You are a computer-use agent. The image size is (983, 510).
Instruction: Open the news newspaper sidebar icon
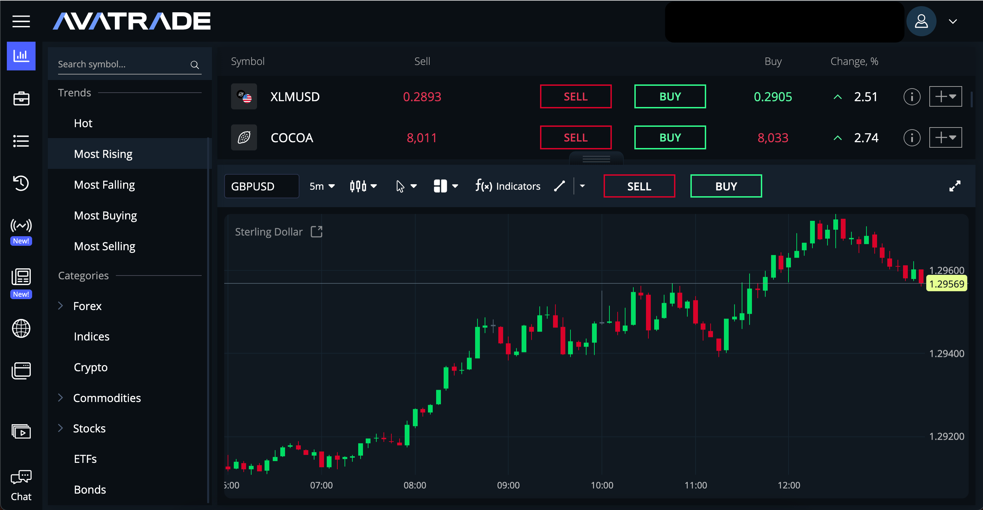pos(21,277)
